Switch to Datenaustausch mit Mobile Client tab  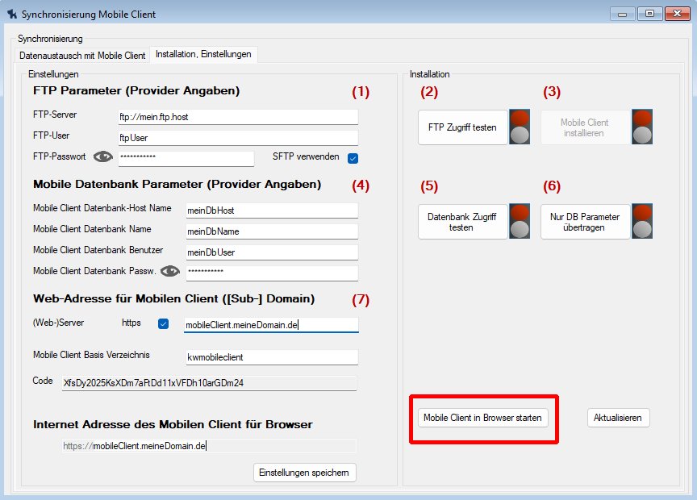pos(82,56)
